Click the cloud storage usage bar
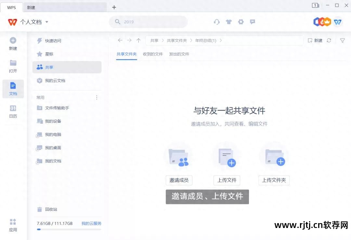The height and width of the screenshot is (240, 351). pyautogui.click(x=69, y=229)
